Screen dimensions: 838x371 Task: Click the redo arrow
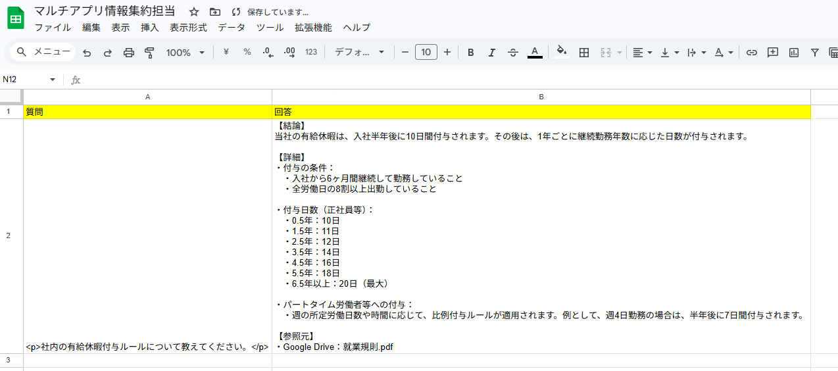click(108, 53)
